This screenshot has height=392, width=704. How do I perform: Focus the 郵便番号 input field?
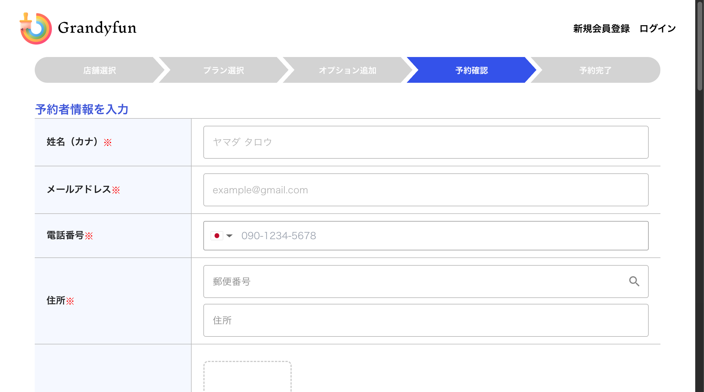426,282
